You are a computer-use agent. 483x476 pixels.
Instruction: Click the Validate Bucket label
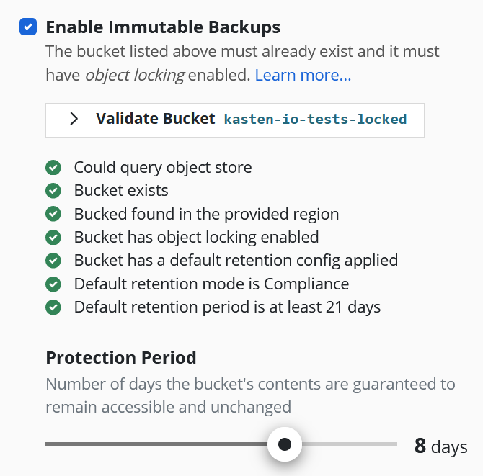[155, 120]
